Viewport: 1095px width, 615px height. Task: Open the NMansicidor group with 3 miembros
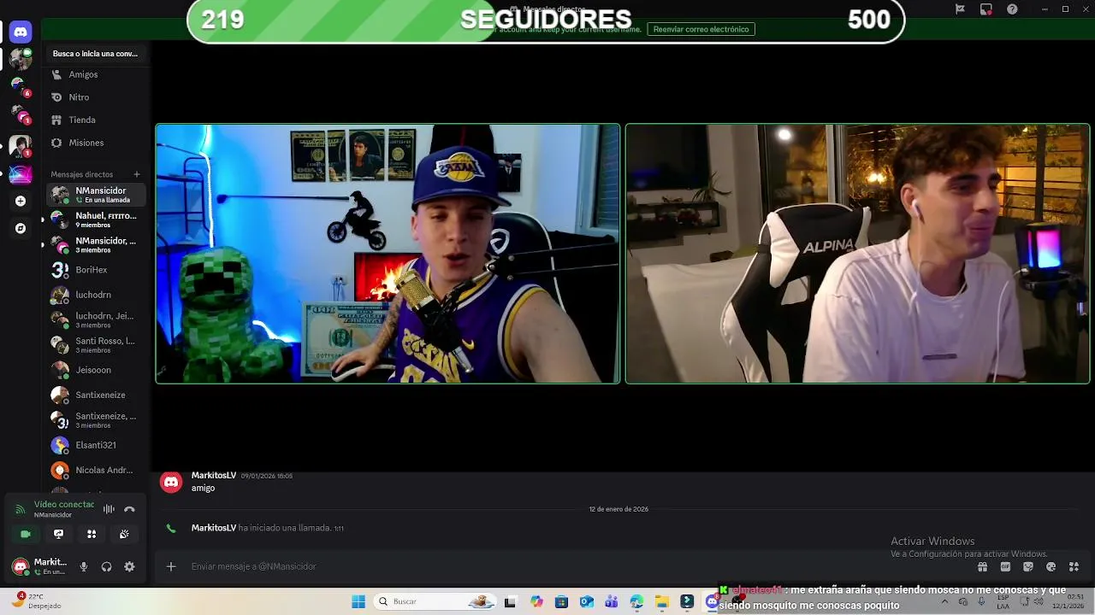point(95,245)
